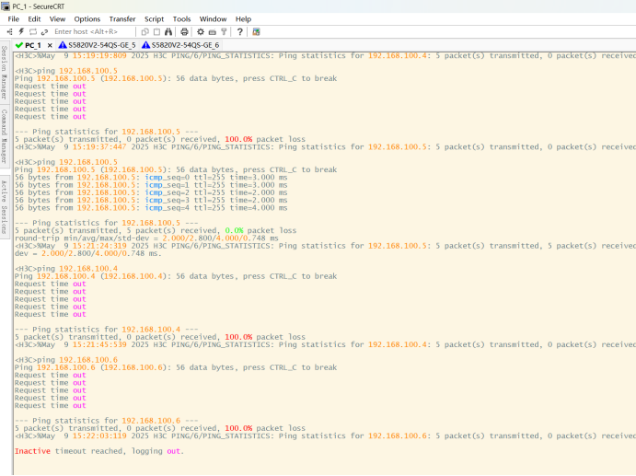
Task: Click the Copy icon in toolbar
Action: pyautogui.click(x=145, y=31)
